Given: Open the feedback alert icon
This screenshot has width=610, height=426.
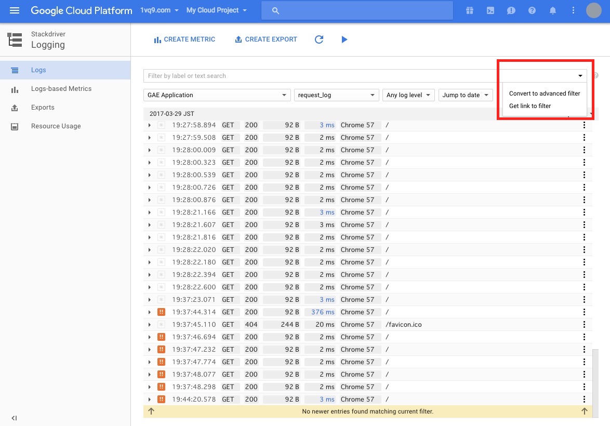Looking at the screenshot, I should [511, 10].
